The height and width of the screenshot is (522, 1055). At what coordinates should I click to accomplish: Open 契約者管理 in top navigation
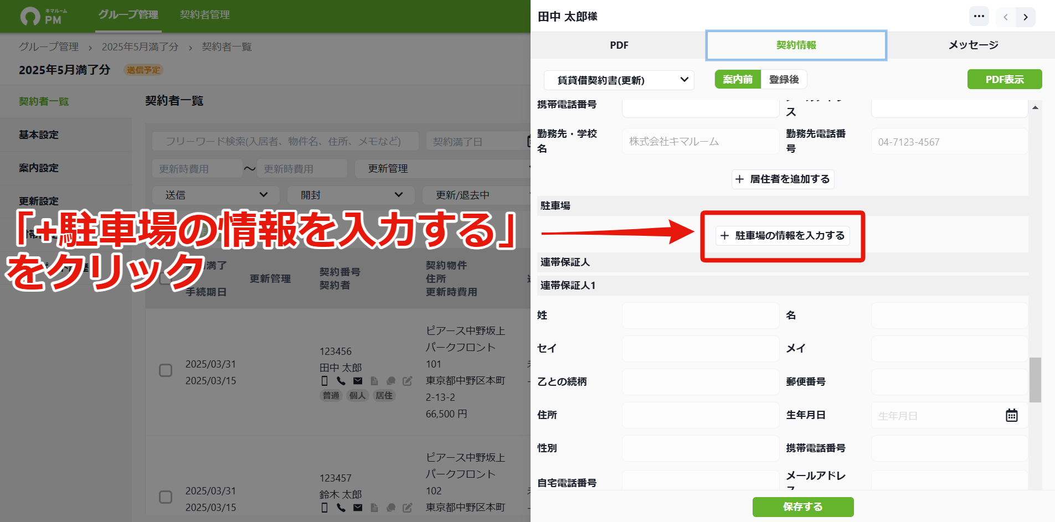(204, 15)
